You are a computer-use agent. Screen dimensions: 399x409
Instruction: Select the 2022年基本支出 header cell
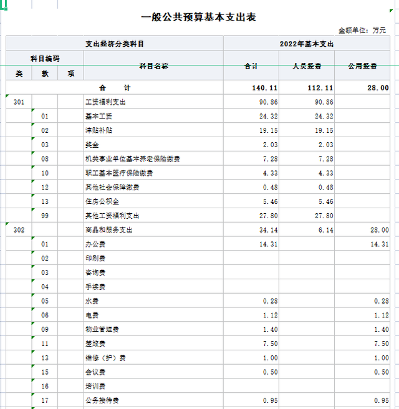[x=307, y=44]
